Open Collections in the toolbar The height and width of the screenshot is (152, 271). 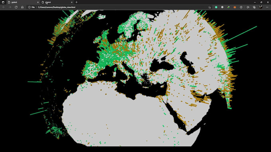click(x=254, y=7)
